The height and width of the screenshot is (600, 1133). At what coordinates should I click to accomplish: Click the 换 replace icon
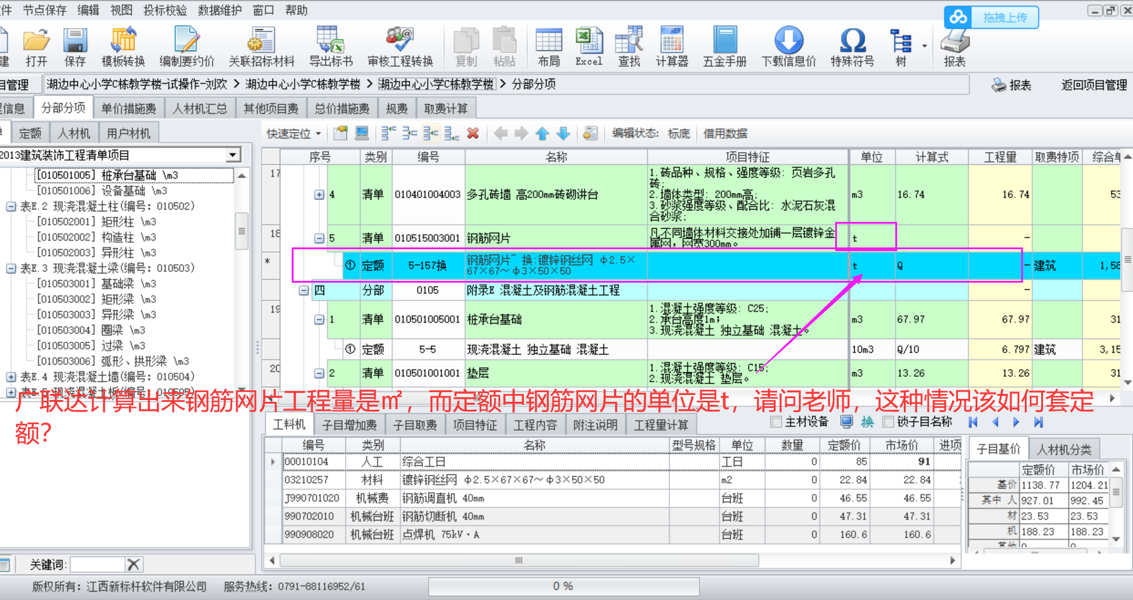(x=867, y=422)
